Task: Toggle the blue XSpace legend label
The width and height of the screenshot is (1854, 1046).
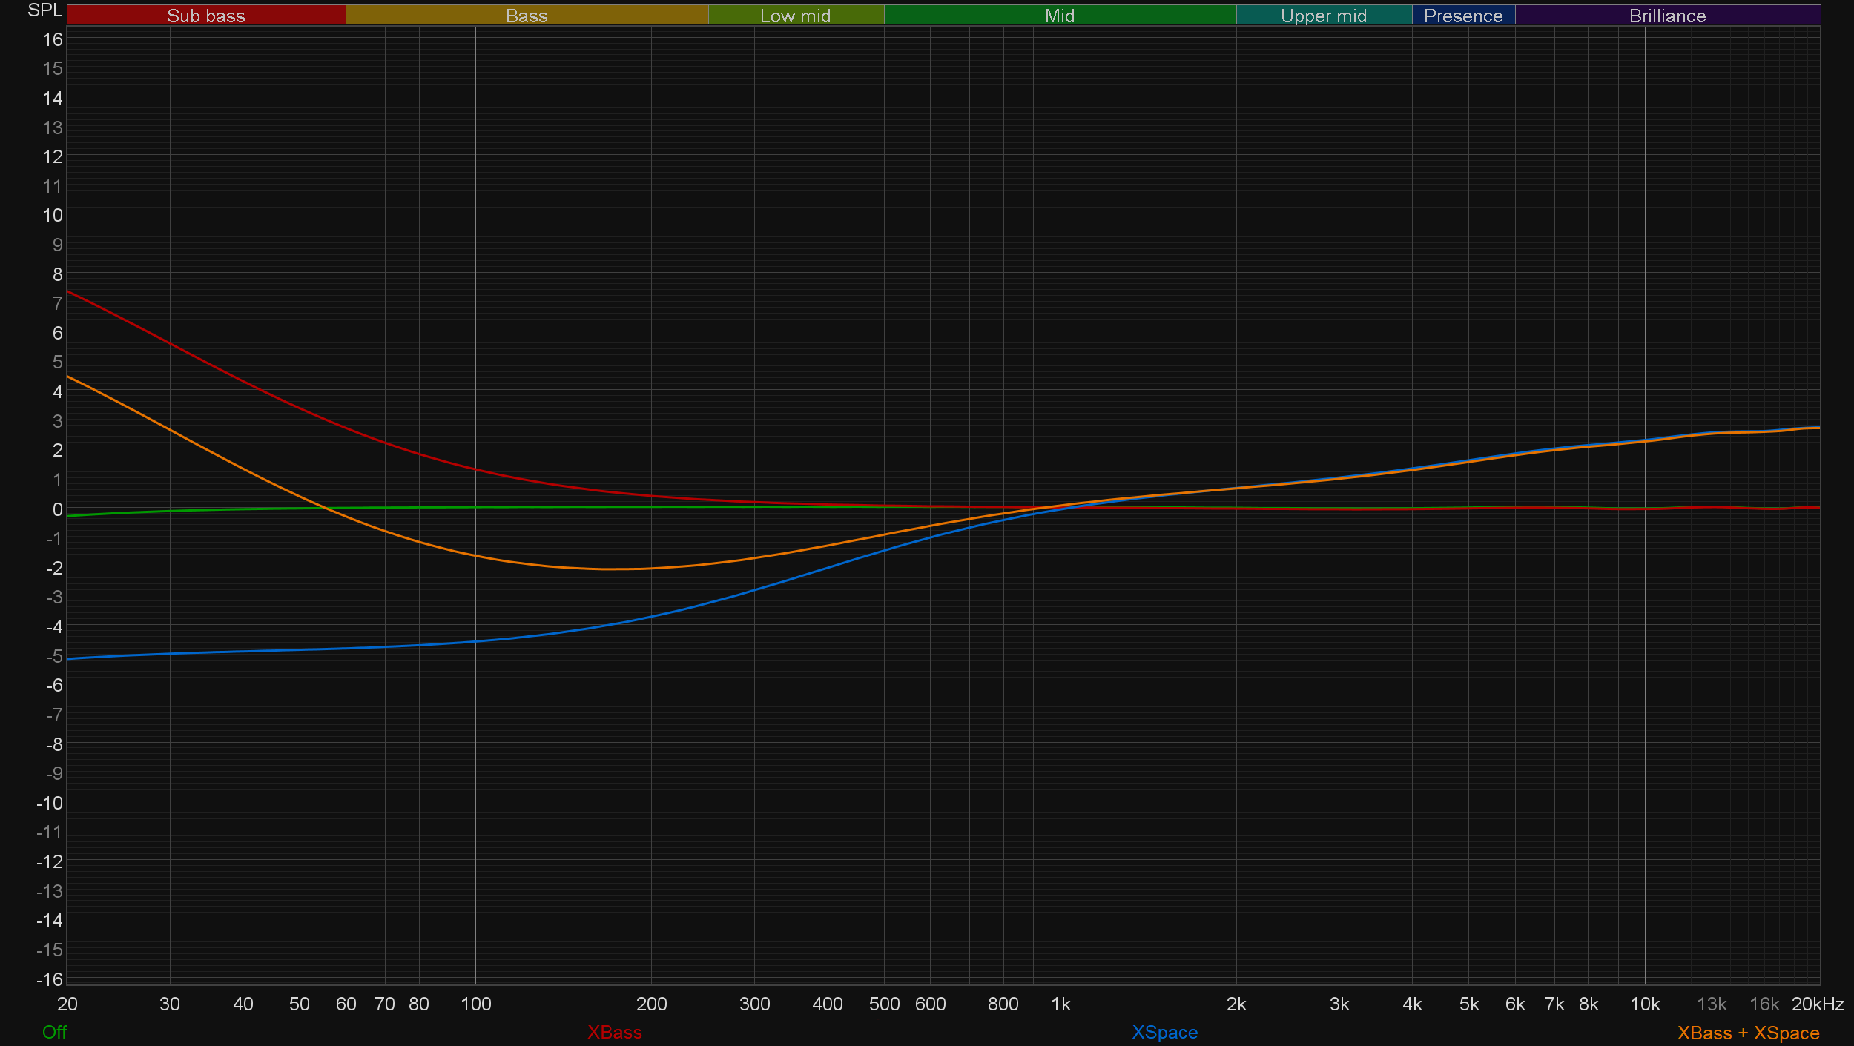Action: (x=1164, y=1032)
